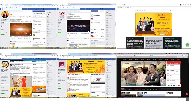Select VTV9 channel logo on VTV Go

pos(172,59)
